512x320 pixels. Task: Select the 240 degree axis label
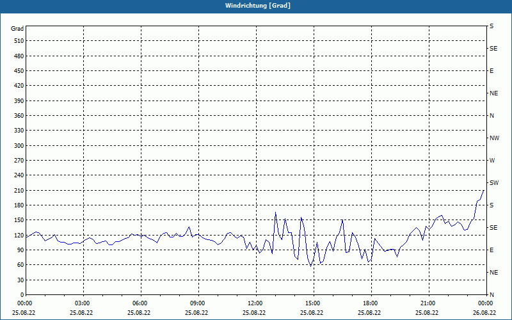tap(19, 175)
